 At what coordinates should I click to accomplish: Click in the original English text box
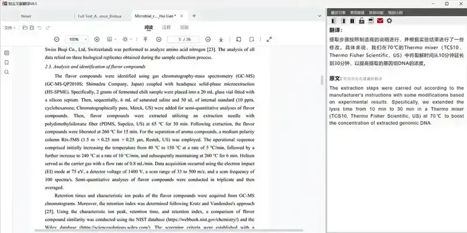pyautogui.click(x=396, y=105)
